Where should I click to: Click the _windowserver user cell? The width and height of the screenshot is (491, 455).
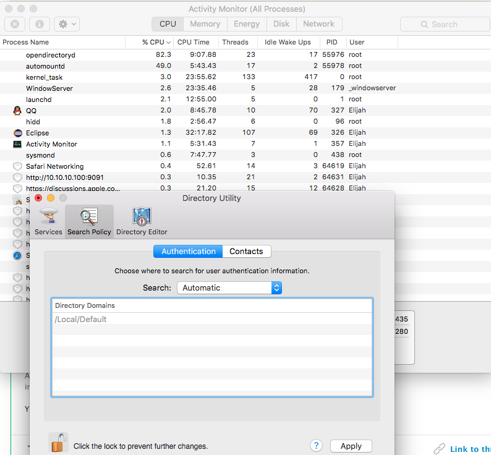tap(372, 88)
